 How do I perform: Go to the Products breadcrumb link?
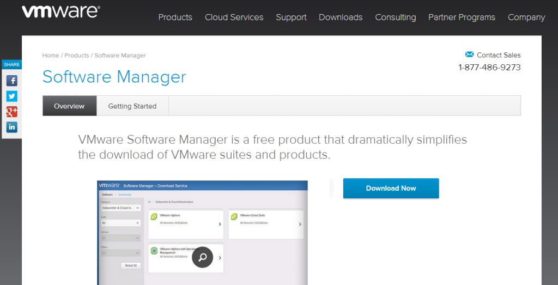pos(76,56)
